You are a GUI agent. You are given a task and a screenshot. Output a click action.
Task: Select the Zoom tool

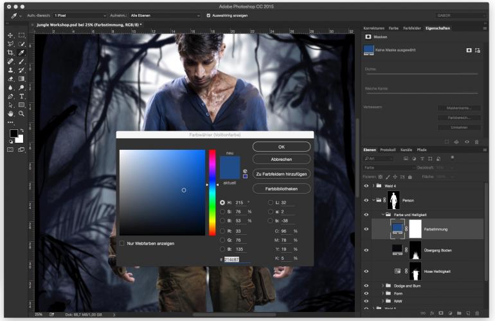coord(21,113)
